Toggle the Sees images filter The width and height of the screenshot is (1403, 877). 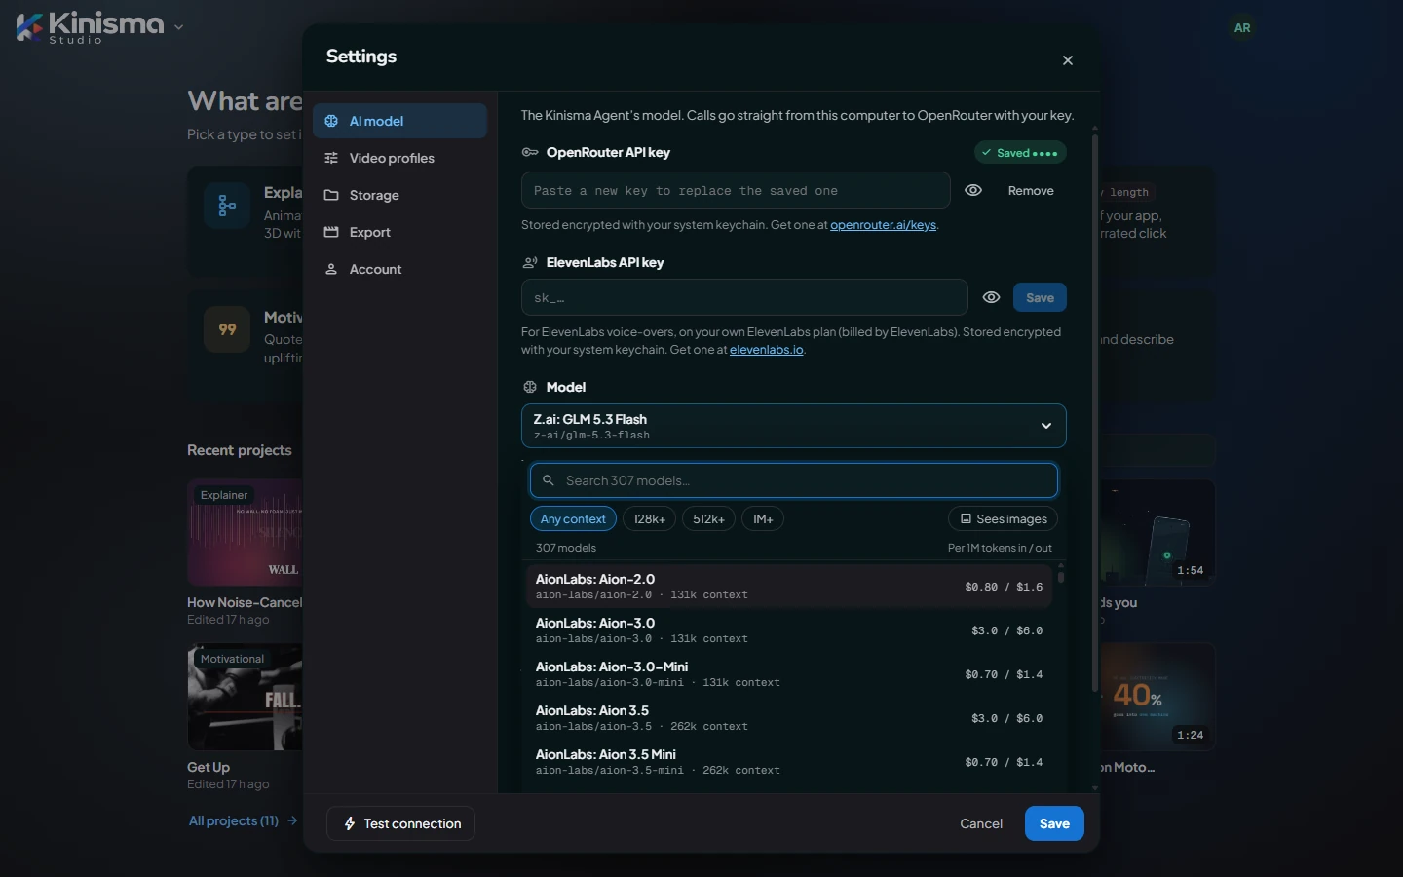[1003, 519]
